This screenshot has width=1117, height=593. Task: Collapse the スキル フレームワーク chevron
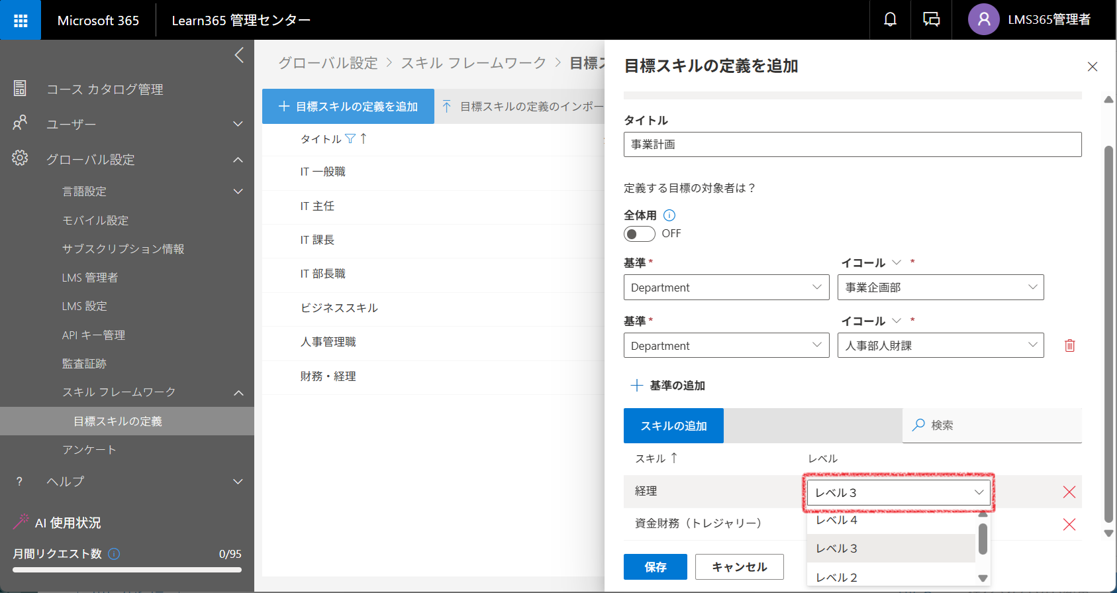[238, 393]
